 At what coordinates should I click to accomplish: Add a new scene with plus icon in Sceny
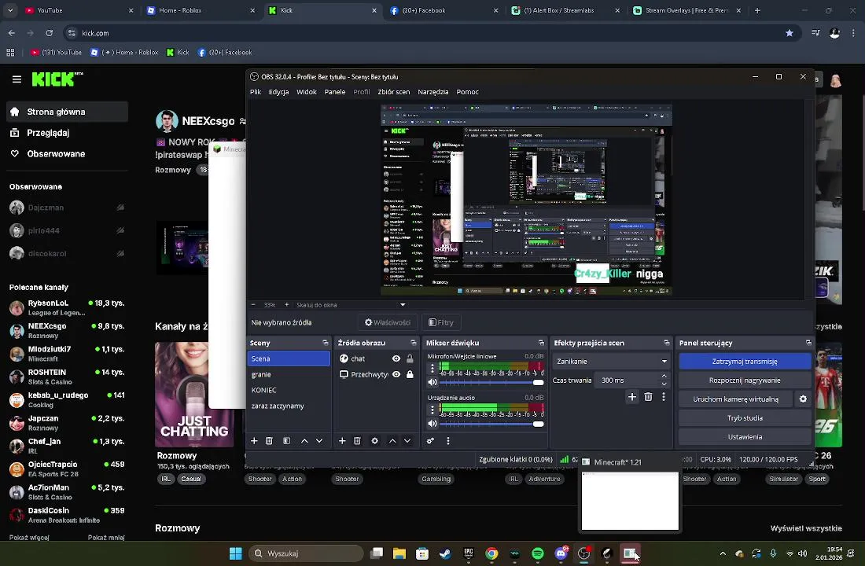click(x=254, y=441)
